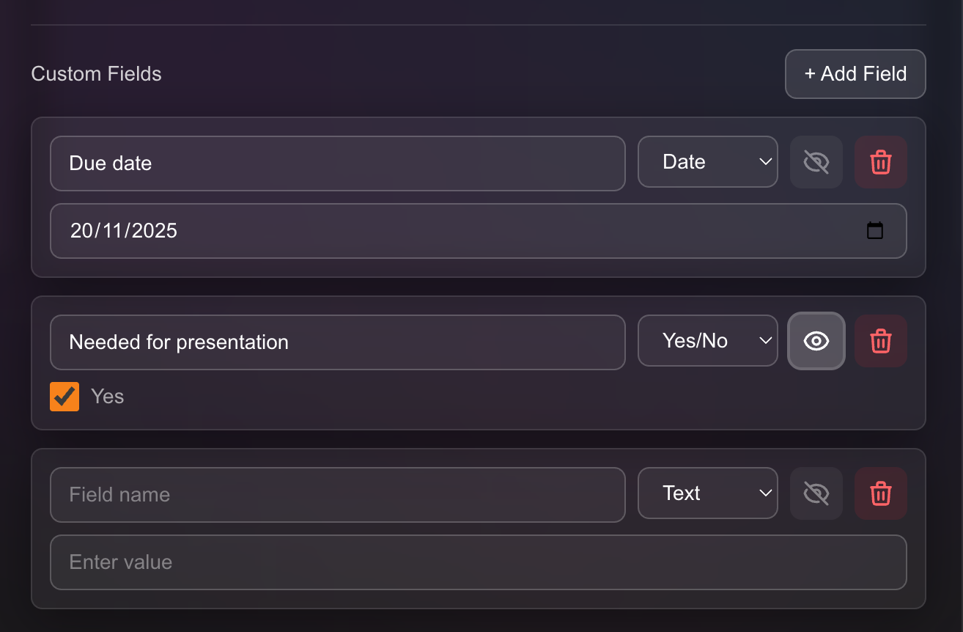Toggle visibility for Needed for presentation

pyautogui.click(x=816, y=341)
